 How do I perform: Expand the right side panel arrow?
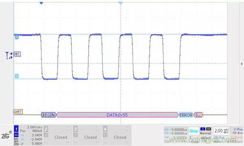(241, 64)
